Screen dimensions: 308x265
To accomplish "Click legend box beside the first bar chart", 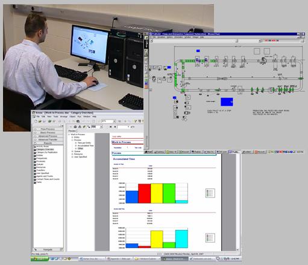I will (x=210, y=193).
